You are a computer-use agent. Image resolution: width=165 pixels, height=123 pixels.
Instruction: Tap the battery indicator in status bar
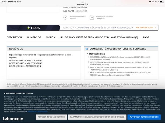[x=162, y=2]
